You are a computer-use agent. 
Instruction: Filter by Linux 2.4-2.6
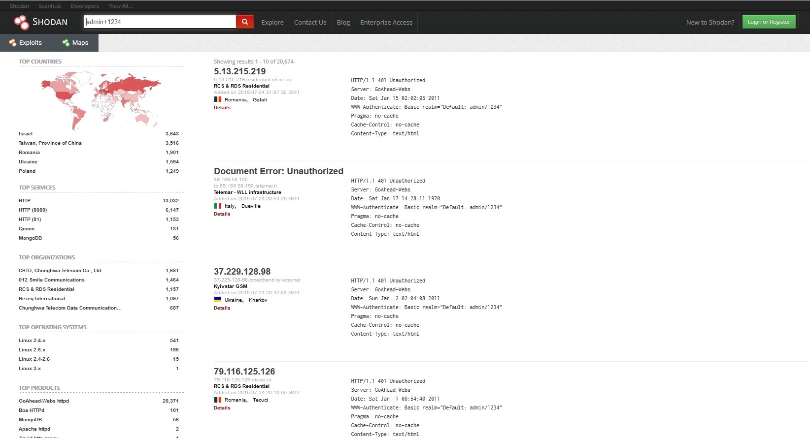click(x=34, y=359)
